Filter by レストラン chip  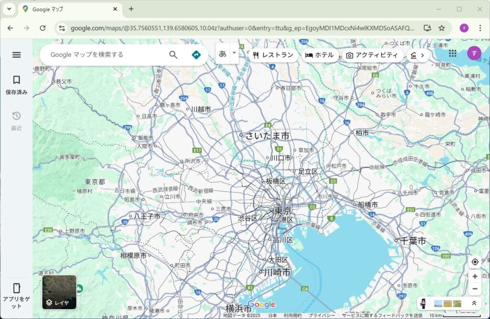pyautogui.click(x=274, y=55)
